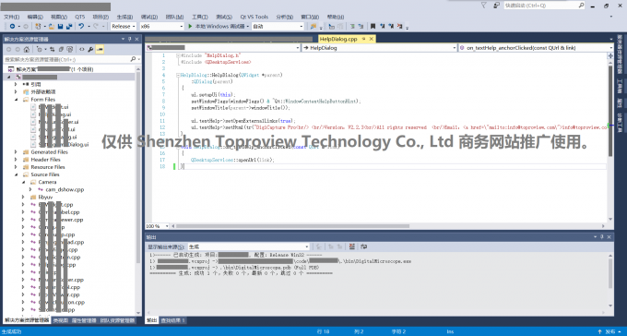The width and height of the screenshot is (627, 336).
Task: Click the notifications flag icon in title bar
Action: pos(483,6)
